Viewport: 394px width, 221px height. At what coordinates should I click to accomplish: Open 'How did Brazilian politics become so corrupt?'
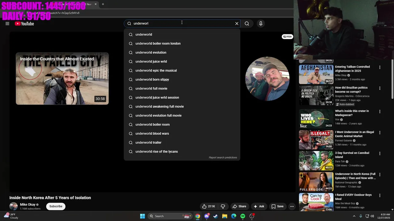tap(351, 90)
